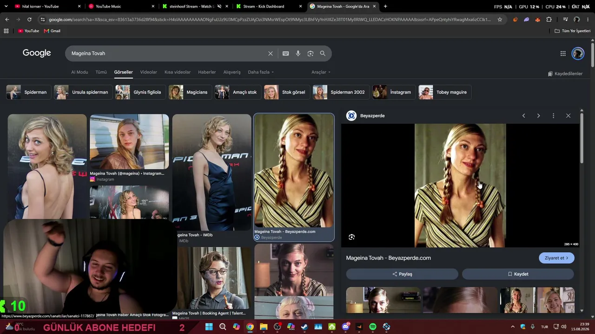Image resolution: width=595 pixels, height=334 pixels.
Task: Open the Google apps grid
Action: click(563, 53)
